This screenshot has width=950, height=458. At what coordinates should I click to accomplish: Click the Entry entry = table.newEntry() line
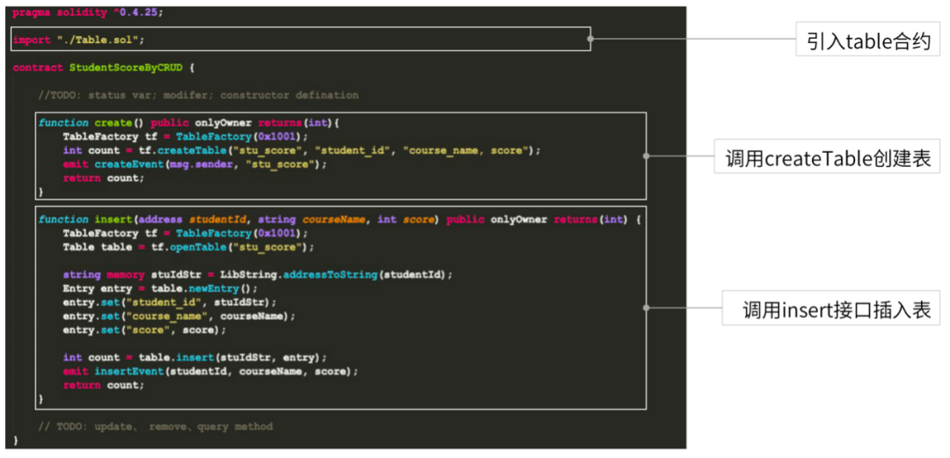tap(160, 288)
